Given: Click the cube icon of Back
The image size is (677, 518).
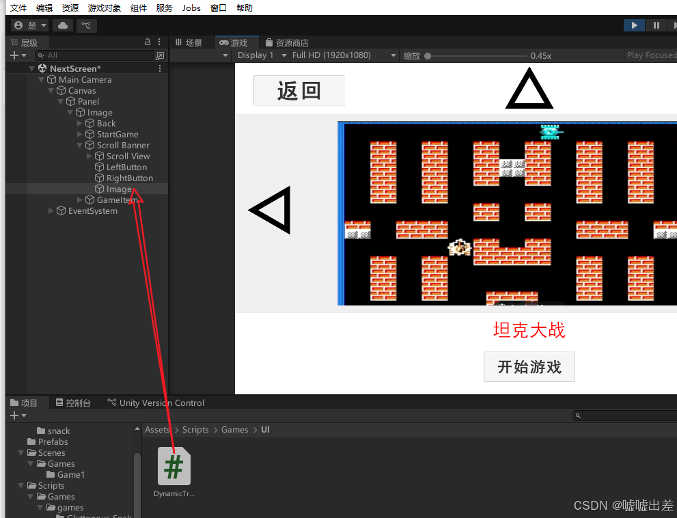Looking at the screenshot, I should click(89, 123).
